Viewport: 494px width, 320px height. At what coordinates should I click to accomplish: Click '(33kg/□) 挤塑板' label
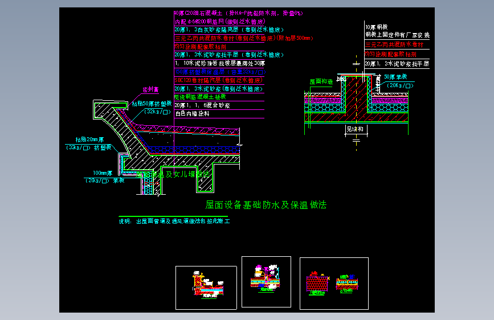(x=88, y=147)
